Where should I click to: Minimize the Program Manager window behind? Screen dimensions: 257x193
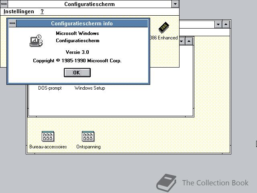pyautogui.click(x=218, y=25)
